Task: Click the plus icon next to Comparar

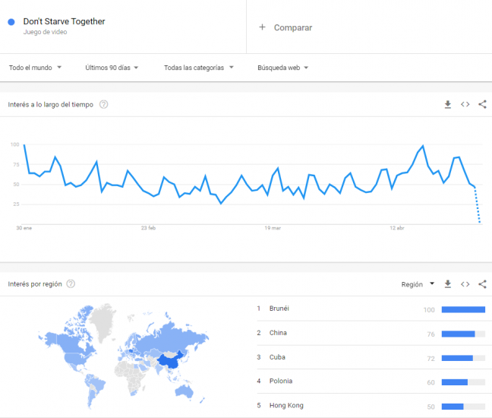Action: pos(262,27)
